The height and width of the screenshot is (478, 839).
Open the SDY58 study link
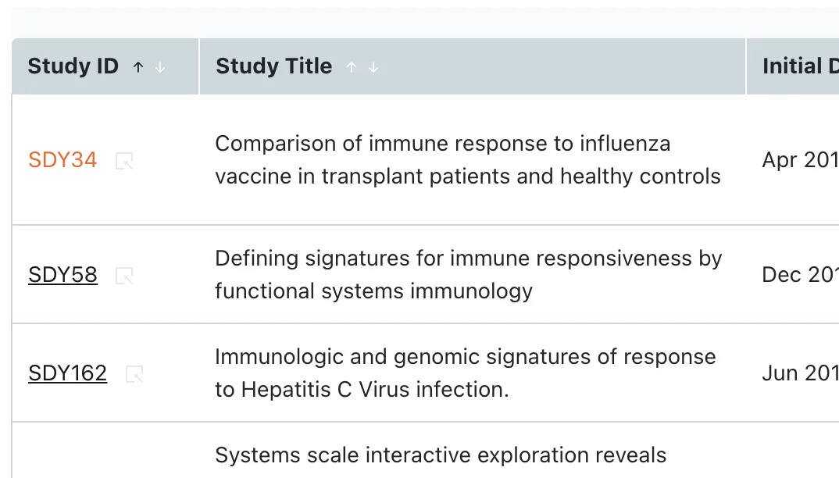coord(62,275)
